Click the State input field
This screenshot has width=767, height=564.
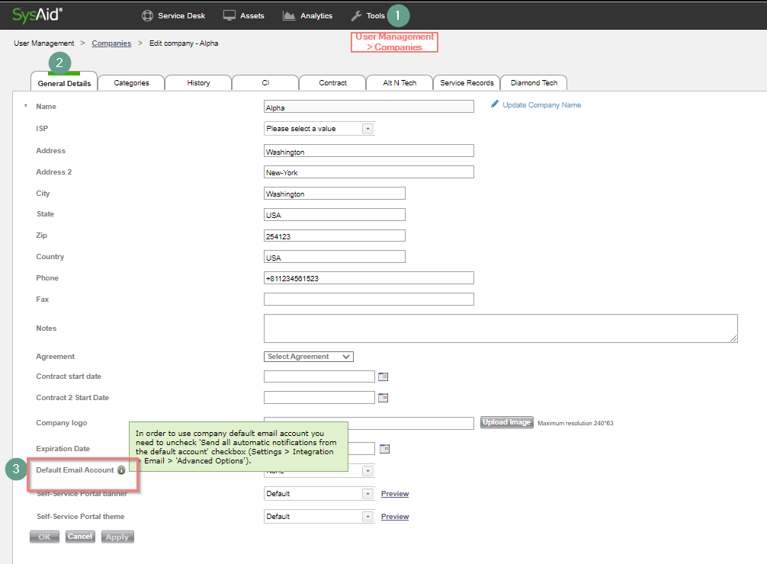point(335,214)
